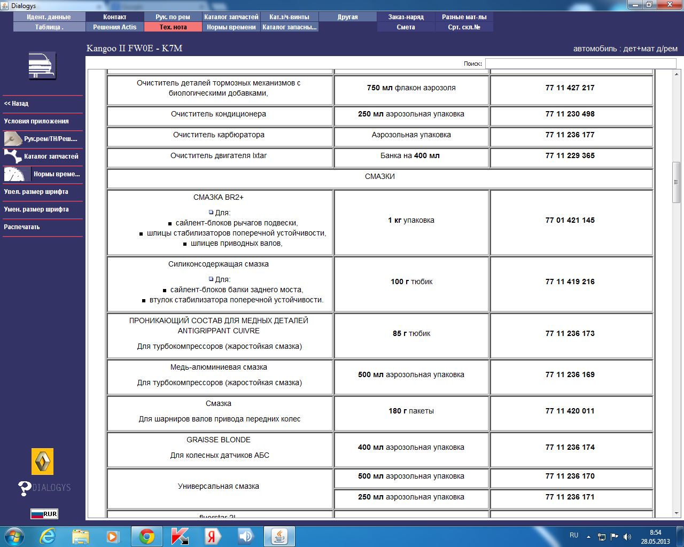Click part number 77 11 419 216

570,282
